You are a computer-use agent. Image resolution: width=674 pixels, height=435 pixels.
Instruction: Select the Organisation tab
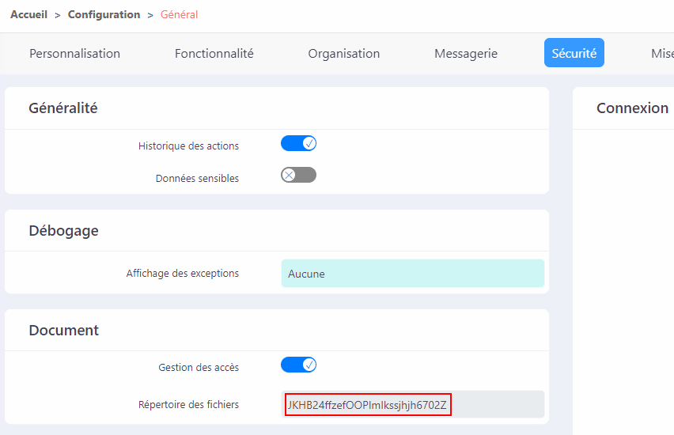point(344,53)
